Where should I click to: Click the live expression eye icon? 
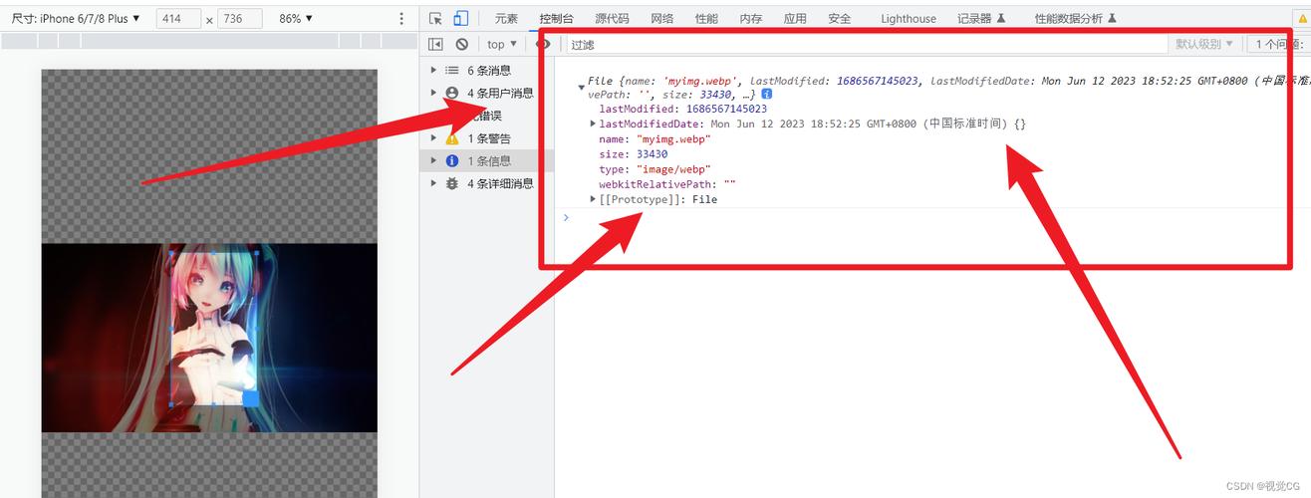click(543, 44)
